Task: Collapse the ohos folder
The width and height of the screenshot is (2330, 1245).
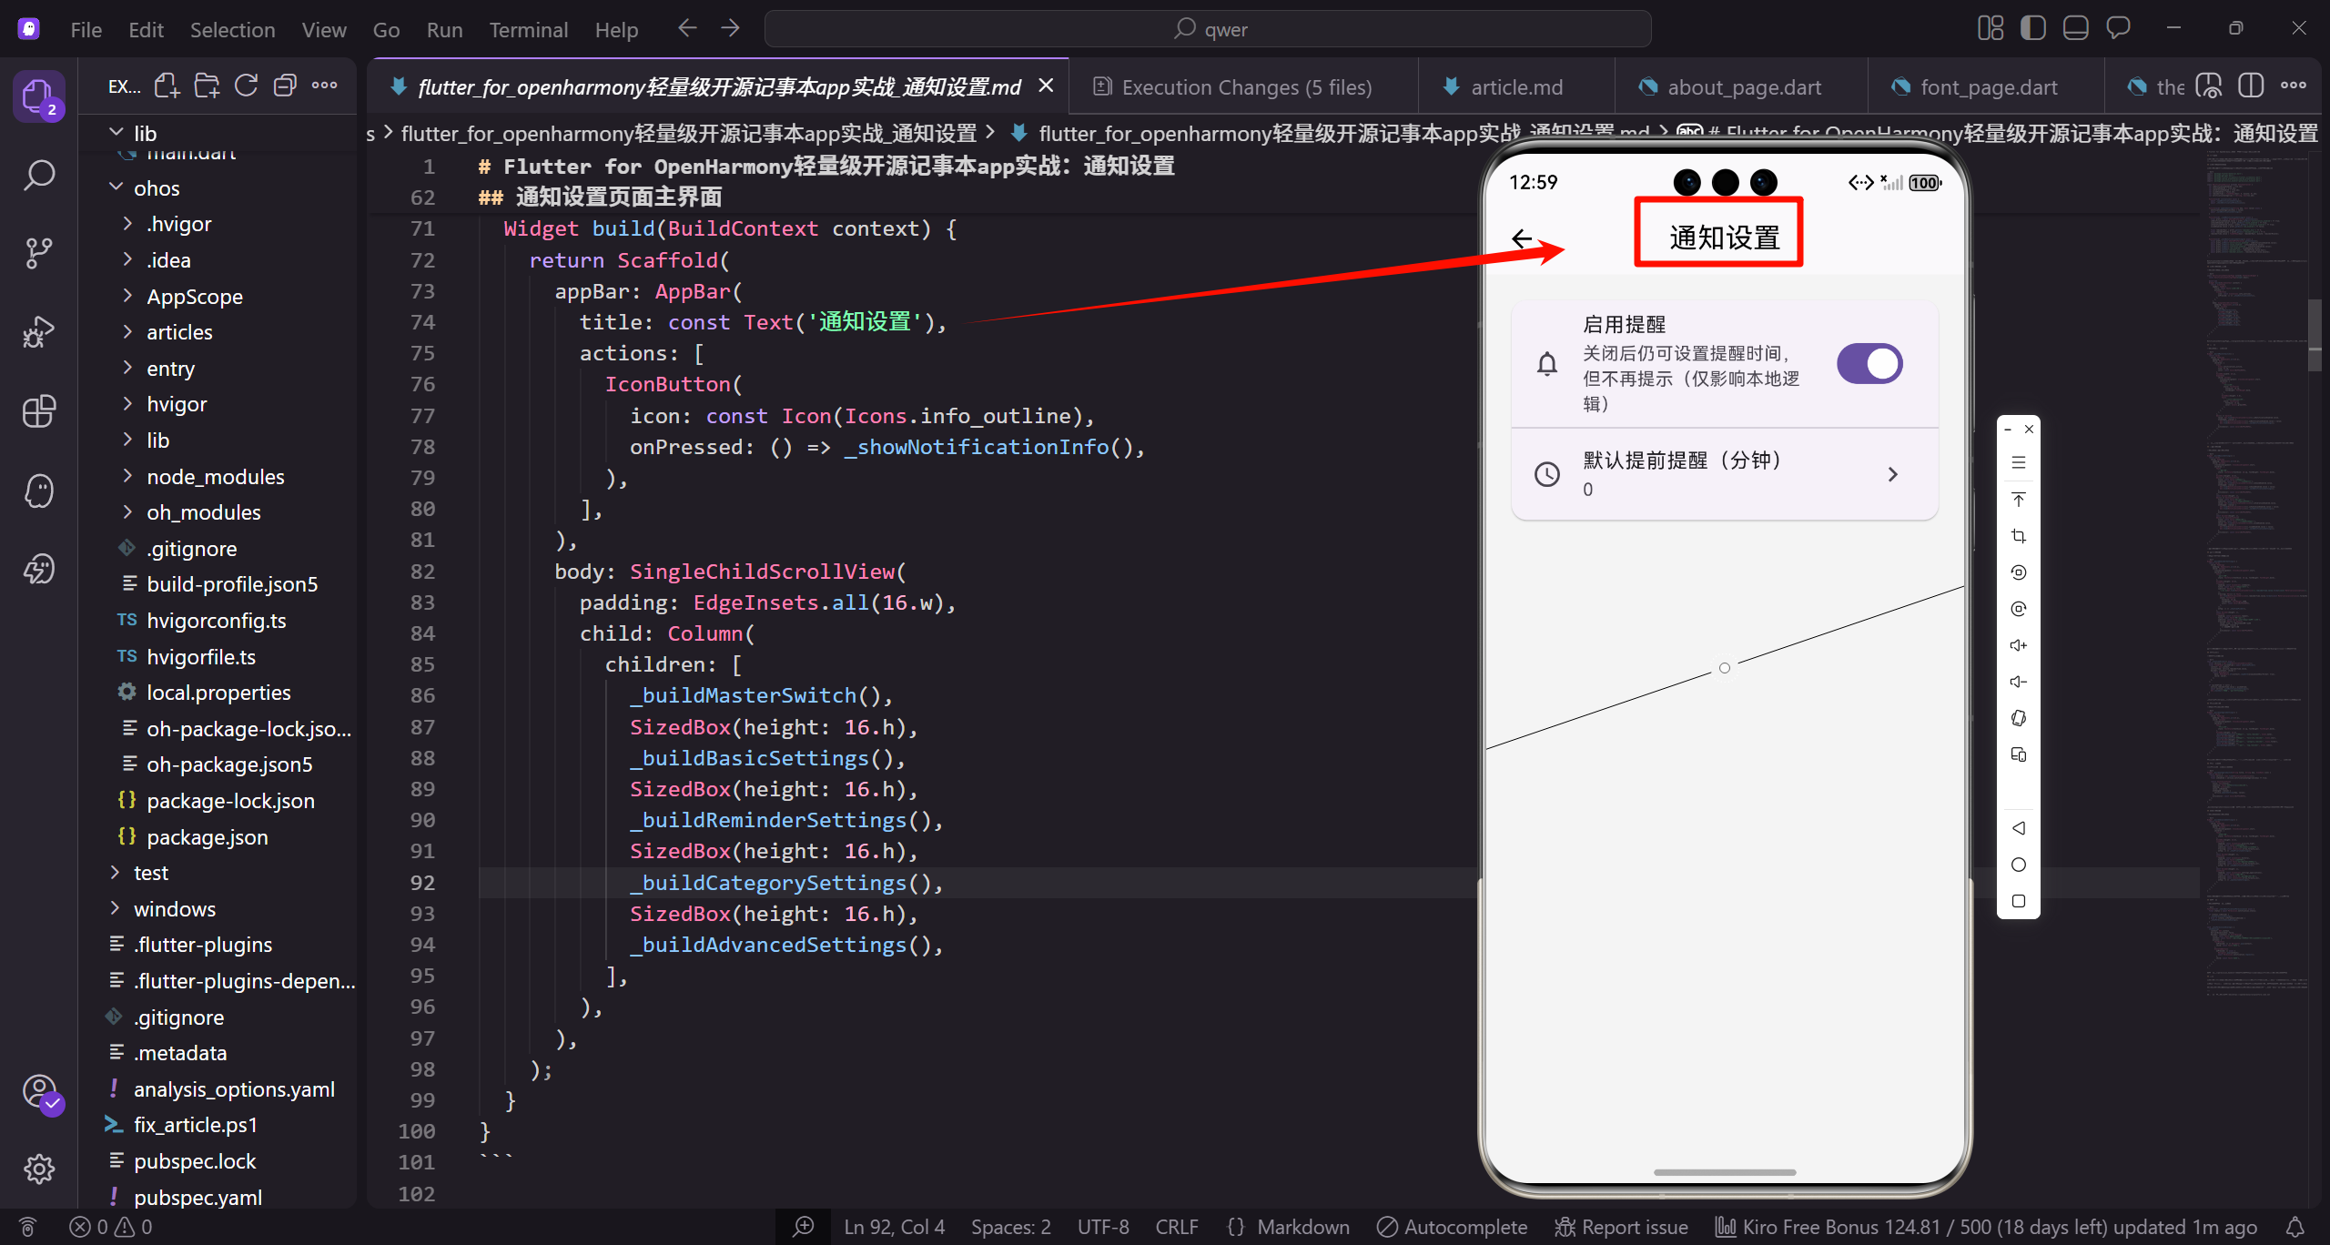Action: click(116, 187)
